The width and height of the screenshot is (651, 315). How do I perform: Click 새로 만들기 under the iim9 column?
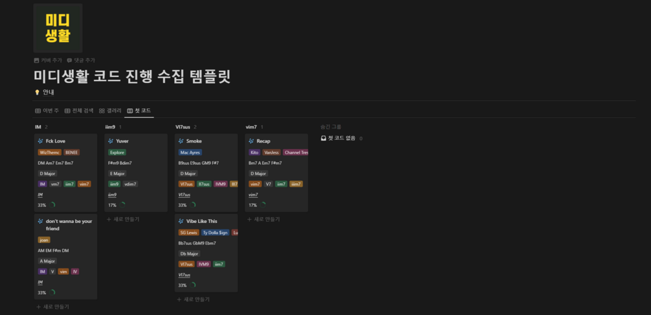pyautogui.click(x=123, y=219)
